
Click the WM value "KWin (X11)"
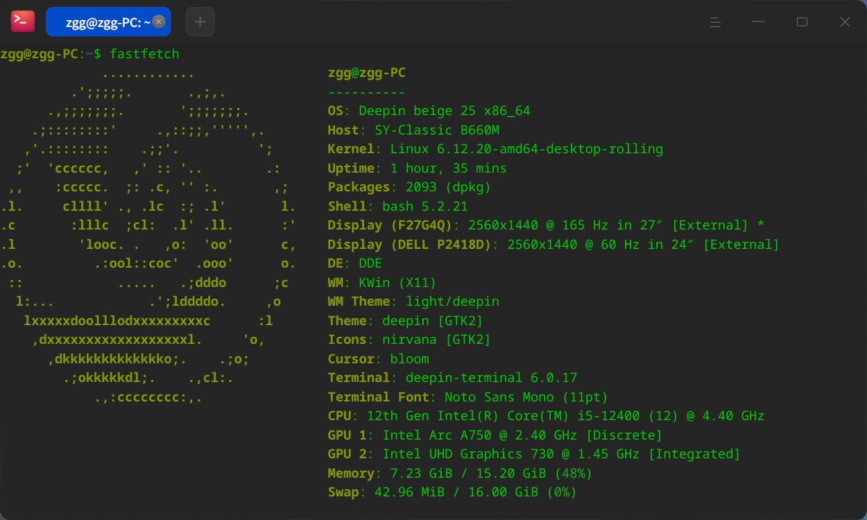click(x=397, y=283)
